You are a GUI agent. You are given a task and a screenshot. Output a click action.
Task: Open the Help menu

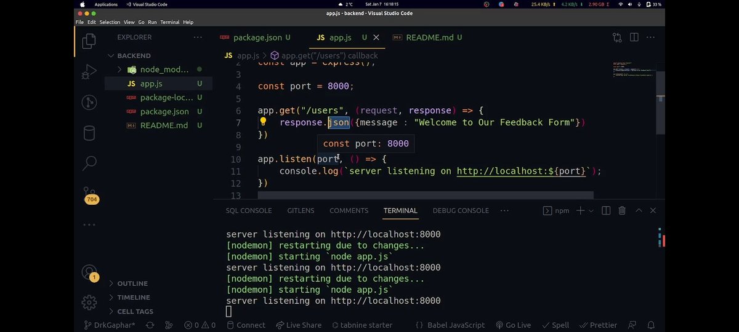pos(188,22)
